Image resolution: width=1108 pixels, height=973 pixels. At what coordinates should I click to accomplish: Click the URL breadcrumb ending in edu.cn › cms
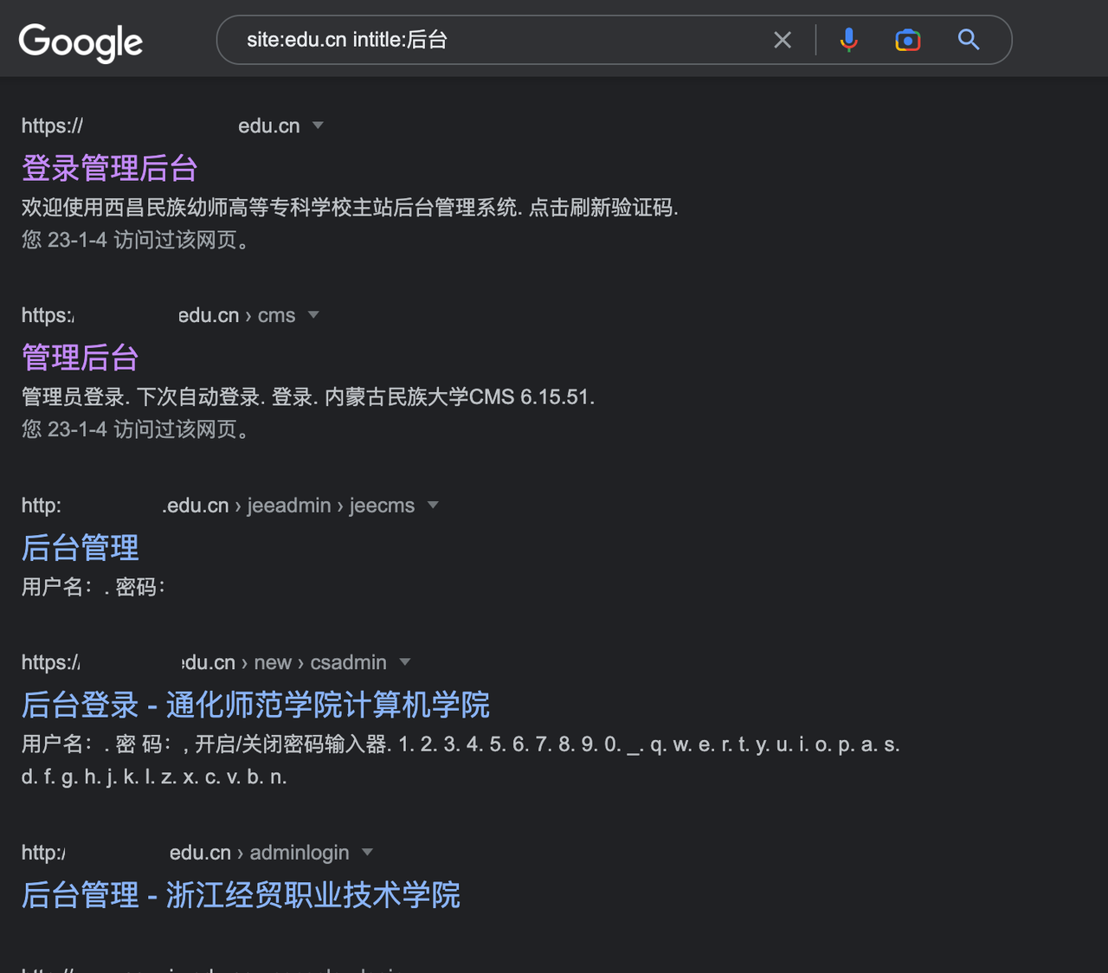[158, 315]
